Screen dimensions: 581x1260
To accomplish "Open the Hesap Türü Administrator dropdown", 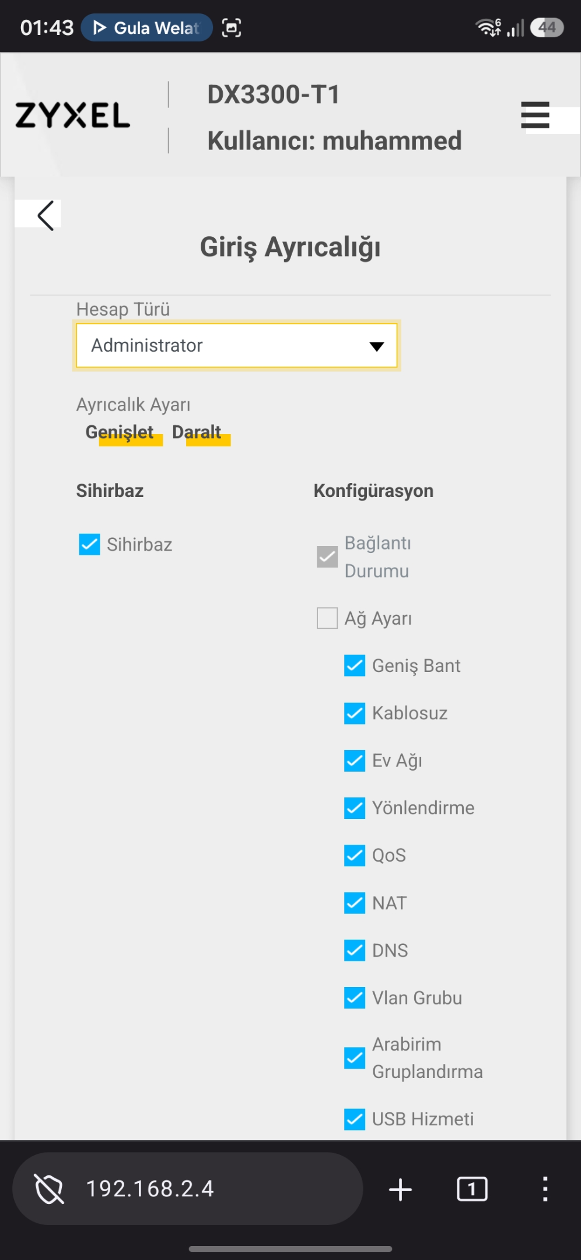I will pos(236,345).
